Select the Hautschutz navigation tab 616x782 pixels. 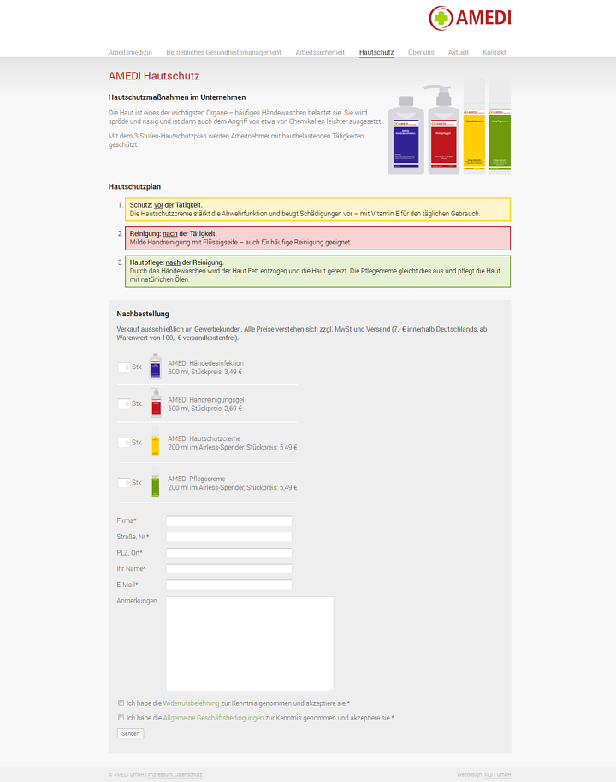[x=376, y=52]
